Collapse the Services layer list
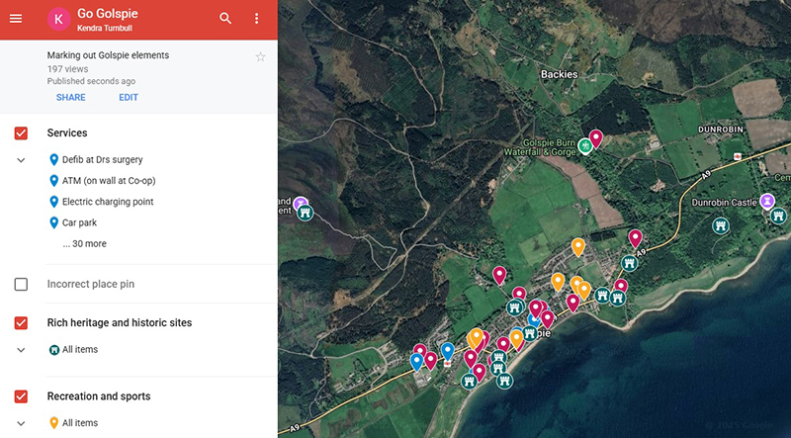 [x=21, y=160]
